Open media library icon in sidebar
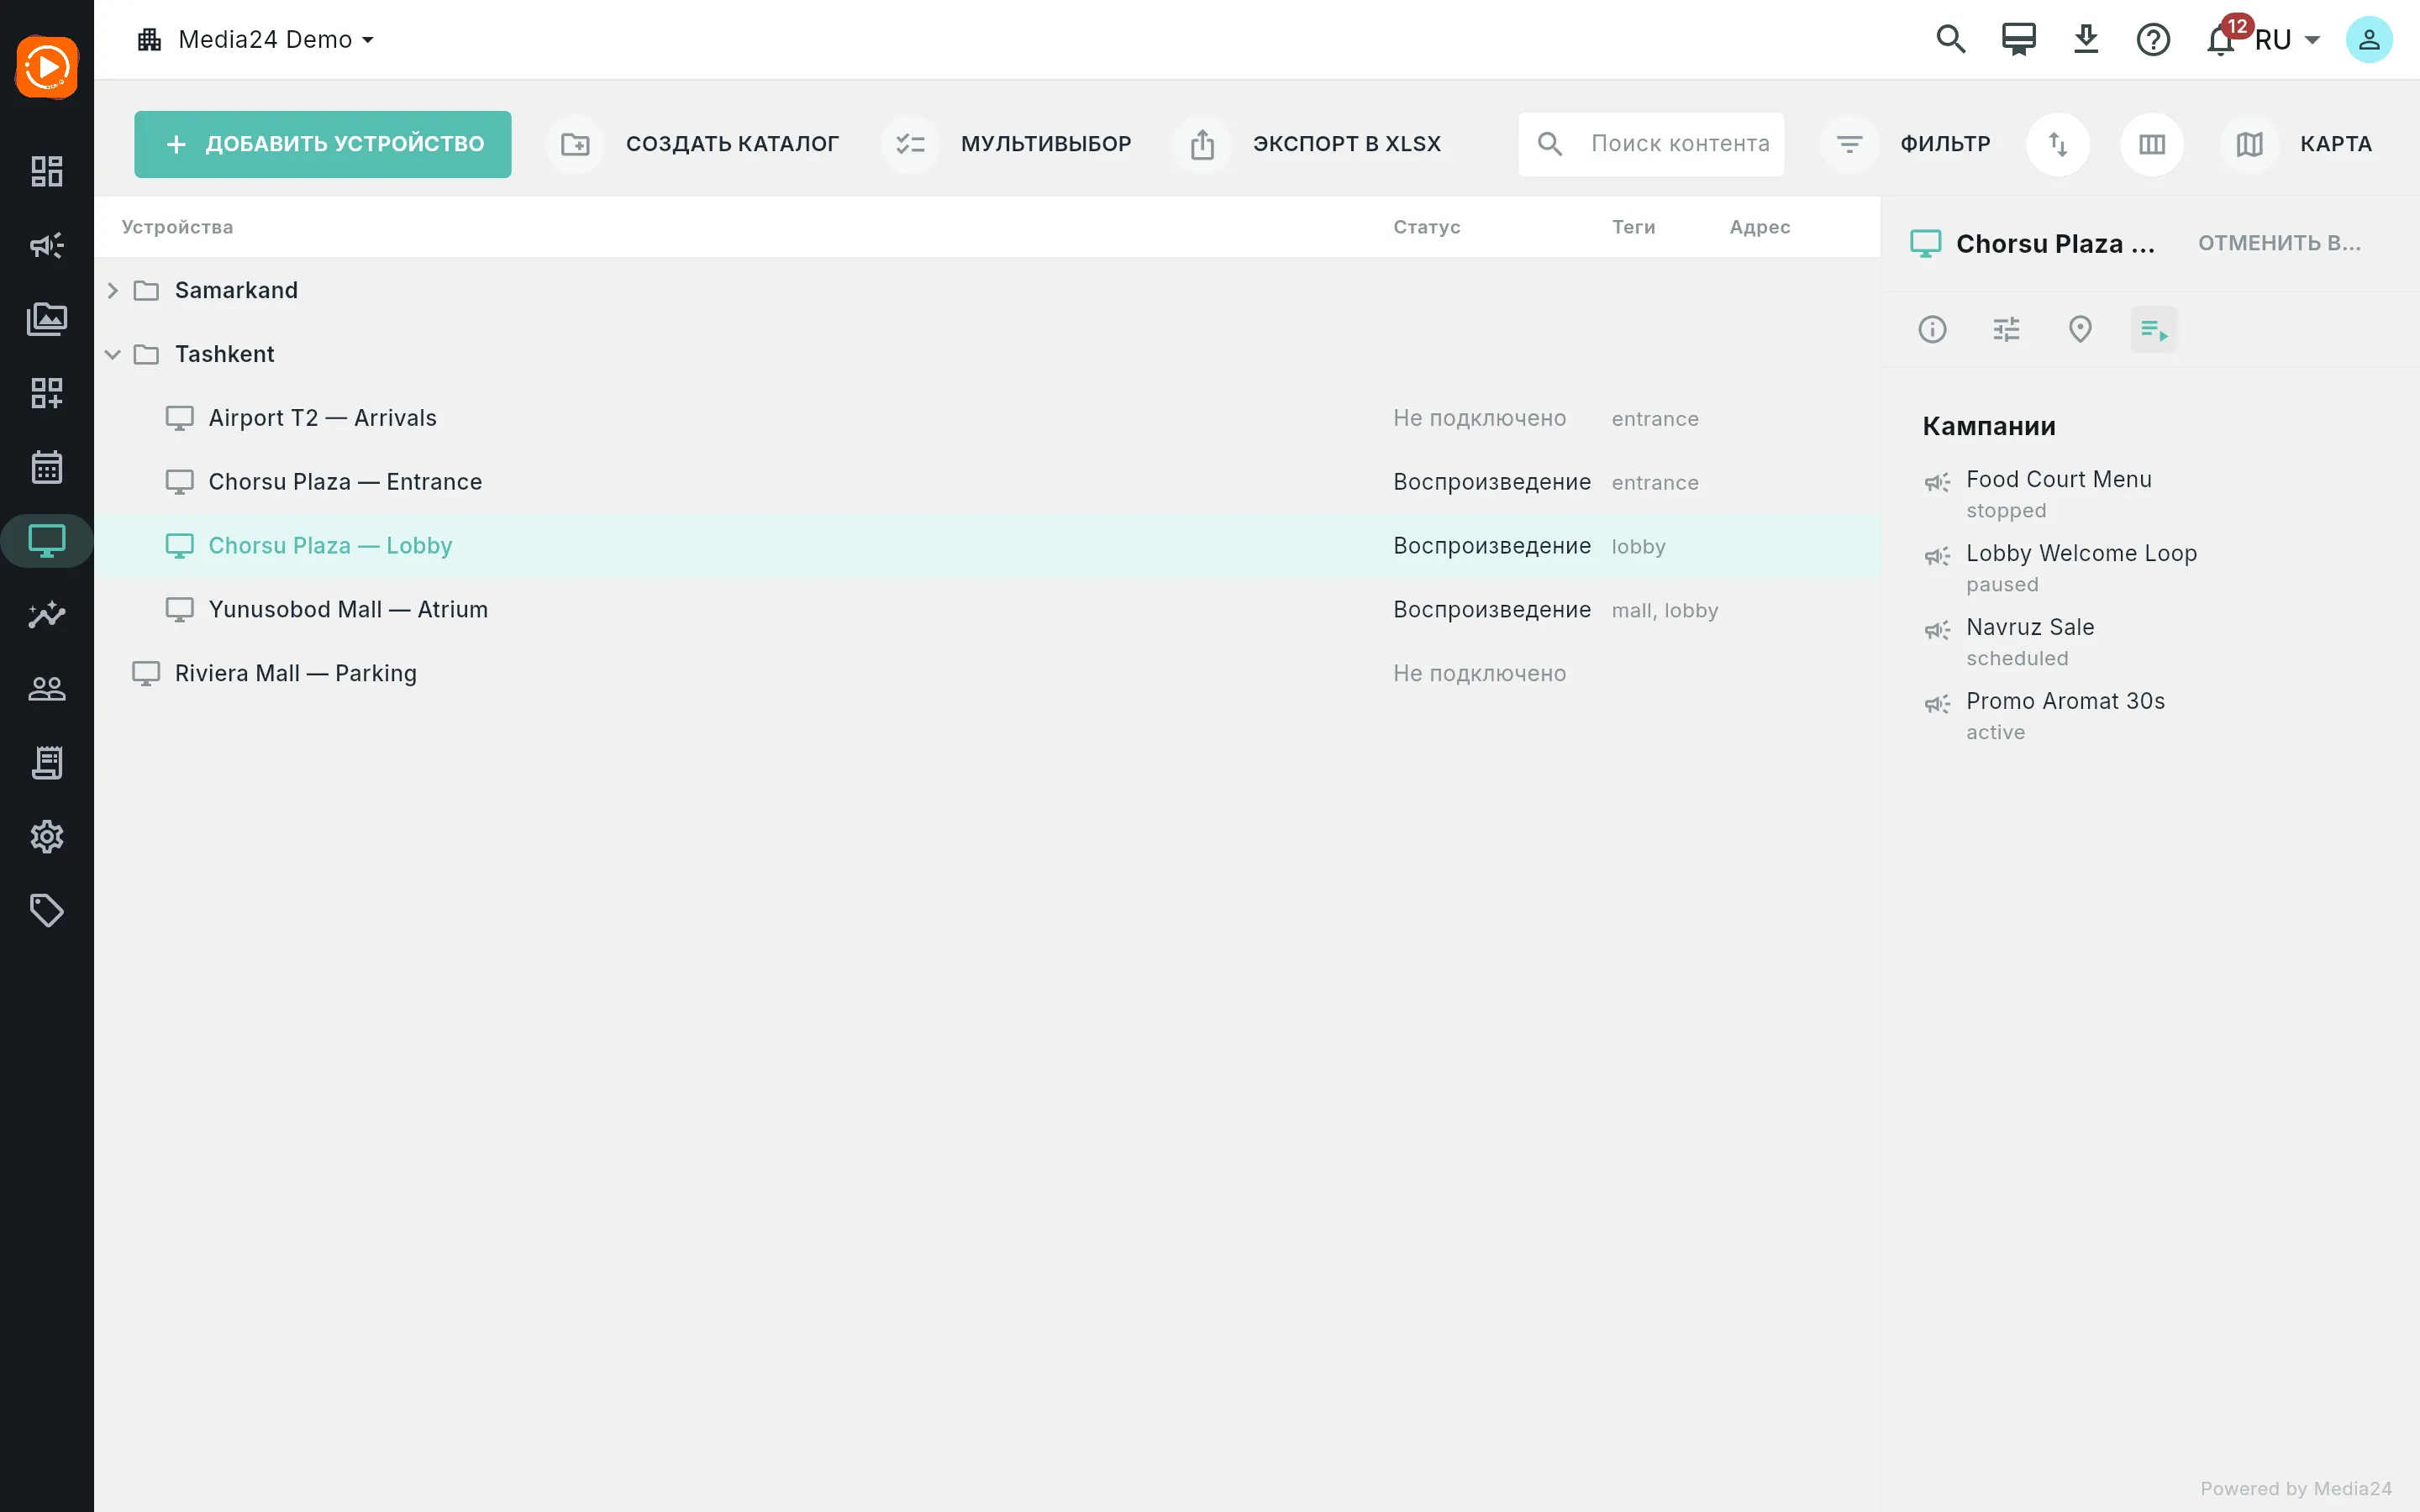The width and height of the screenshot is (2420, 1512). [46, 319]
